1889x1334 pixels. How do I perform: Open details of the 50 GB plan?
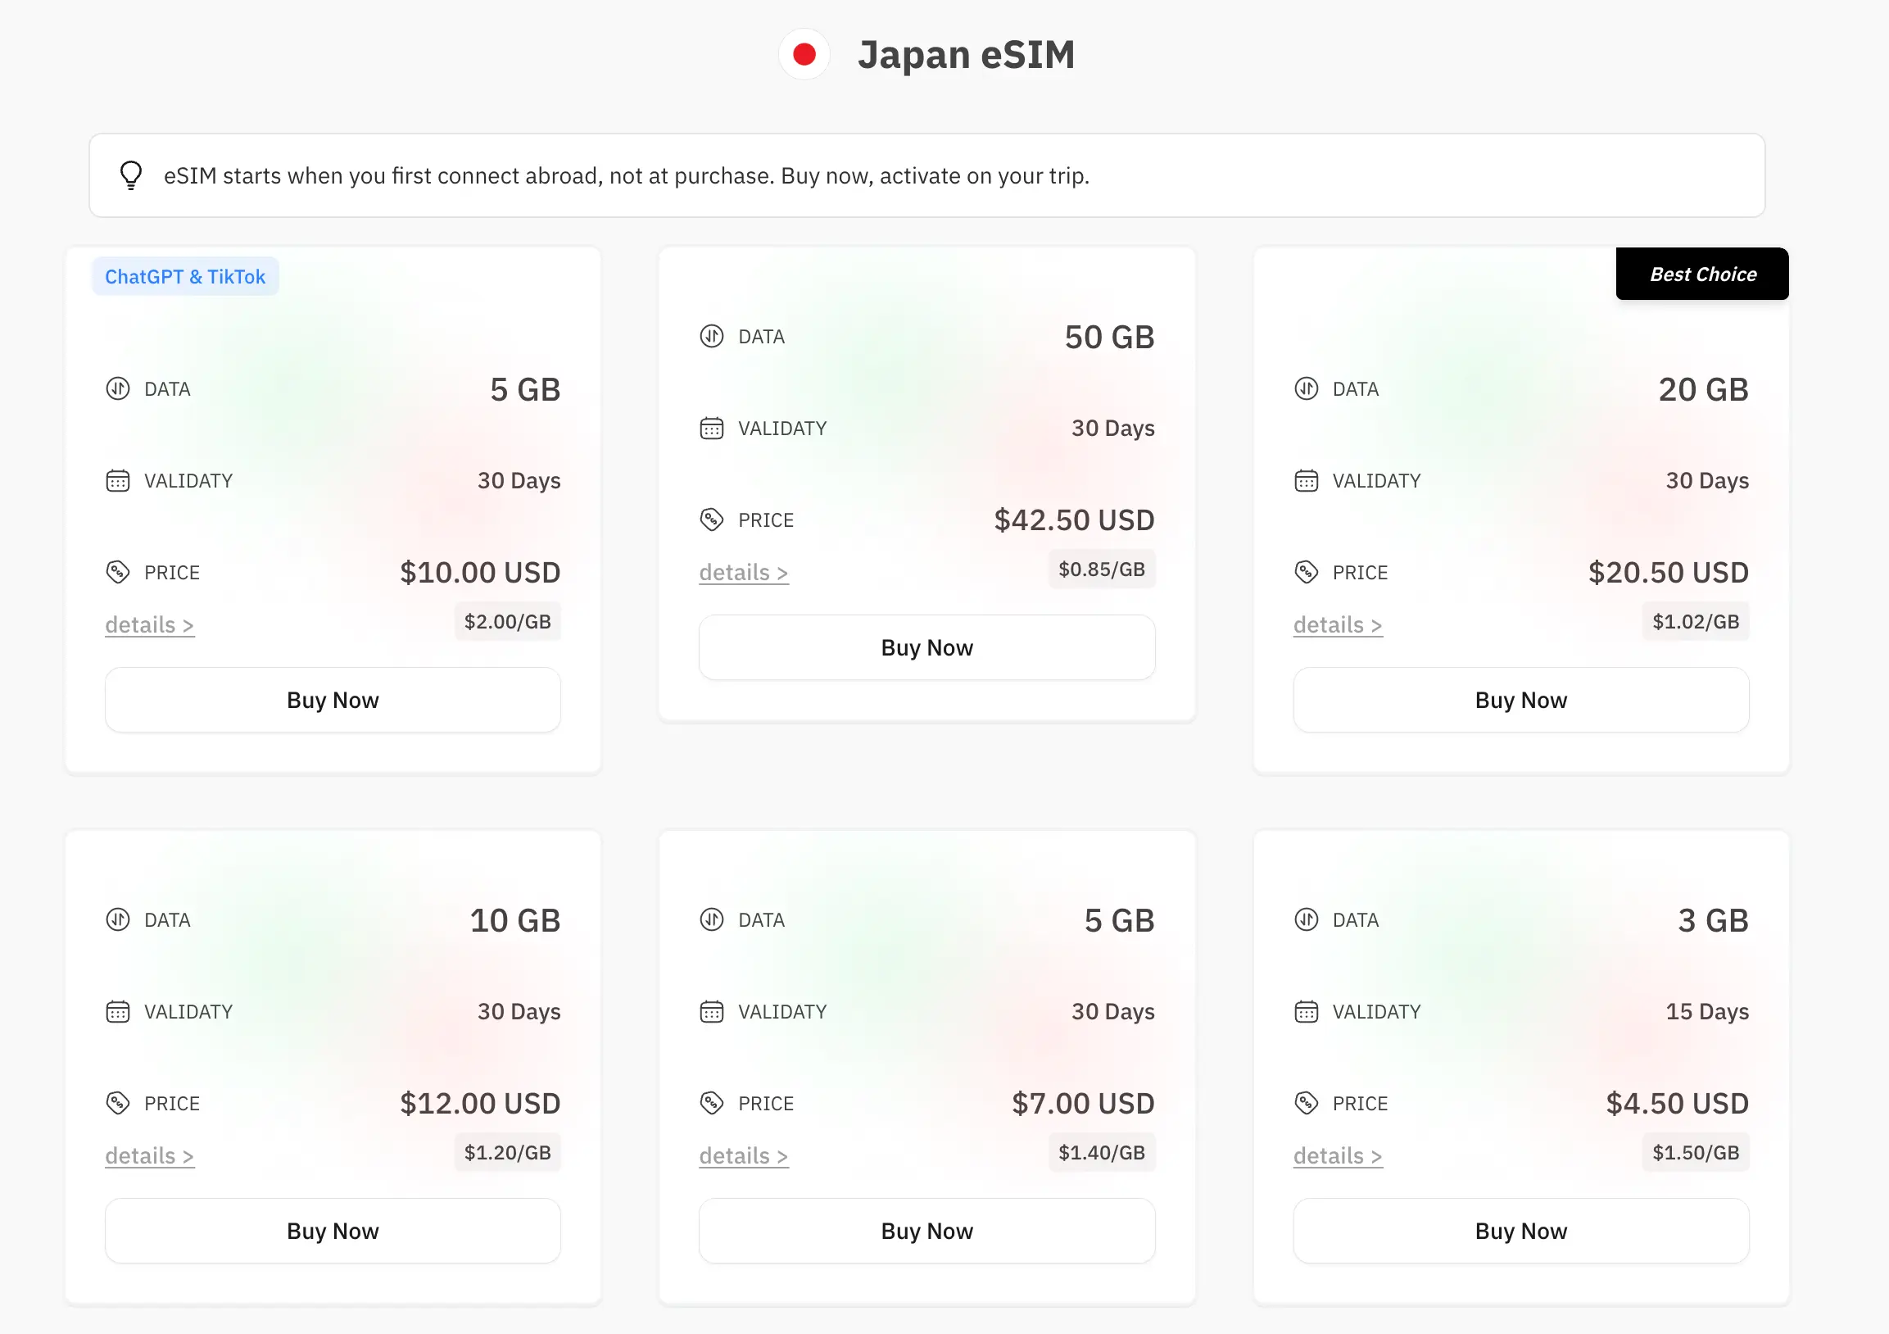tap(744, 572)
